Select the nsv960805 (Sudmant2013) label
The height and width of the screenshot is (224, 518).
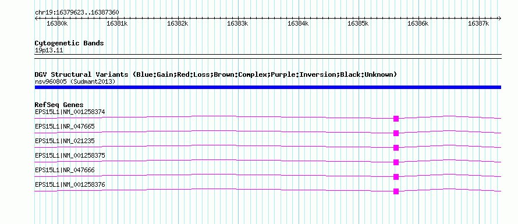[75, 81]
